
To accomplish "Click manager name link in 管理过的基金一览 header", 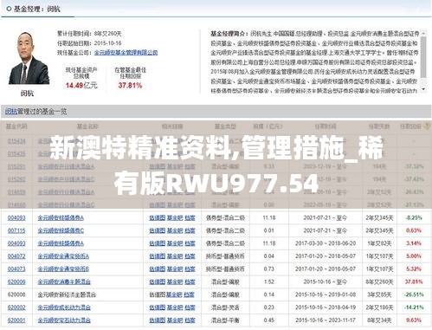I will point(11,112).
